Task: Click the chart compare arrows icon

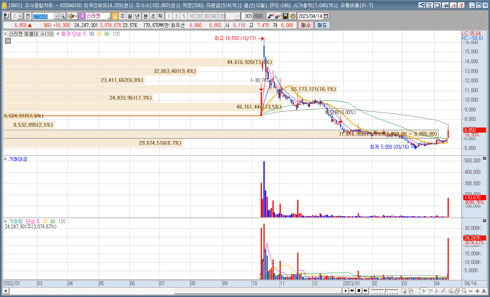Action: coord(271,16)
